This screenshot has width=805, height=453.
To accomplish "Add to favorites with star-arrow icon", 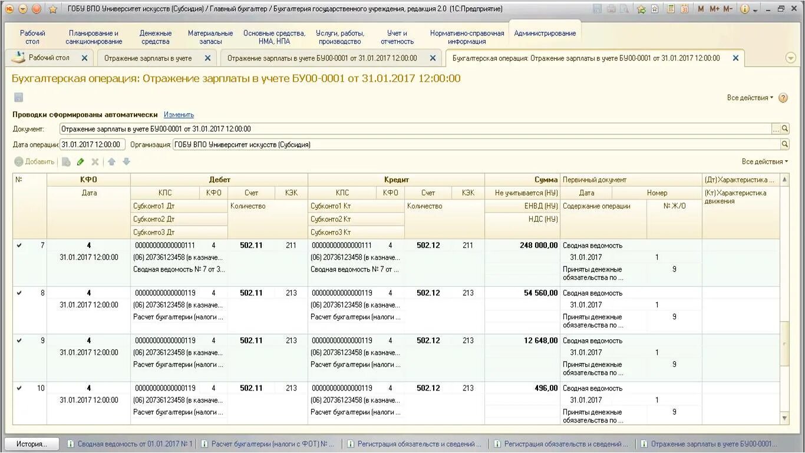I will pos(641,9).
